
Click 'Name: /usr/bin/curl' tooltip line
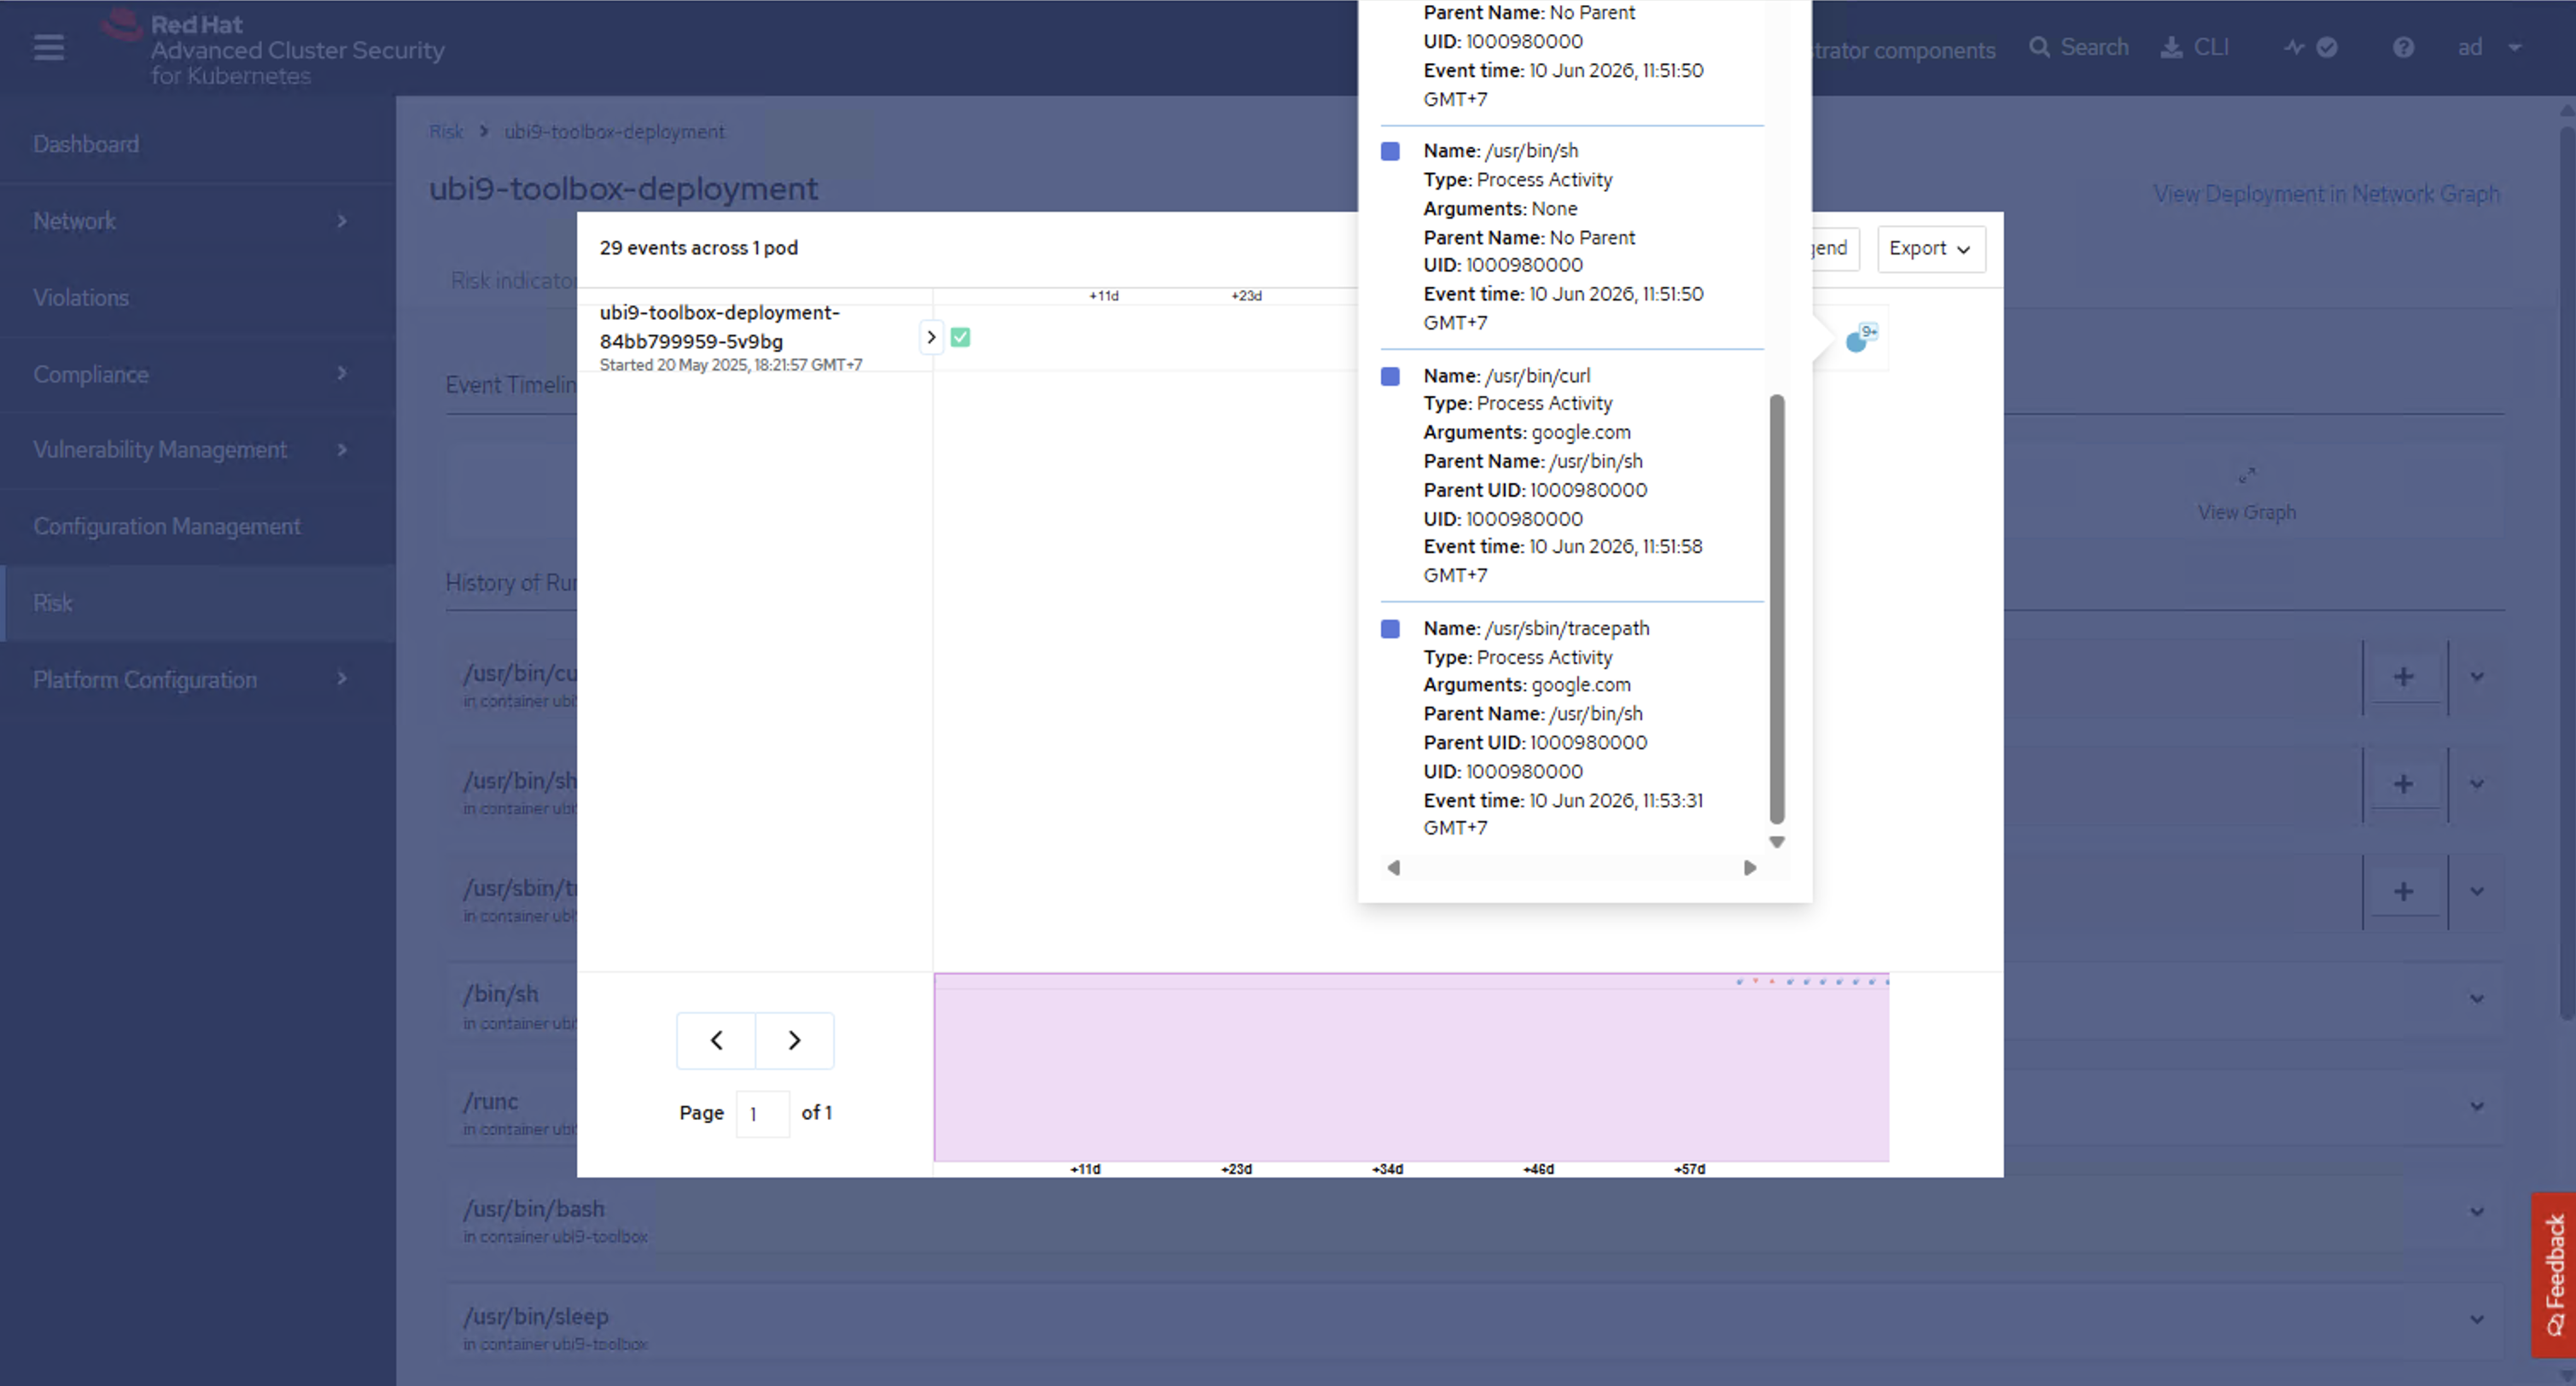(x=1506, y=376)
